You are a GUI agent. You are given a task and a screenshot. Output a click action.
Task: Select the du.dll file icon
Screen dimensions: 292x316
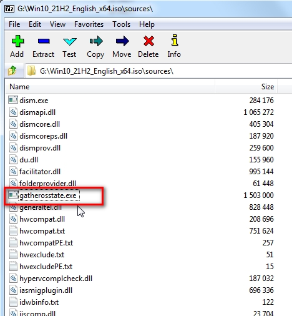(13, 159)
